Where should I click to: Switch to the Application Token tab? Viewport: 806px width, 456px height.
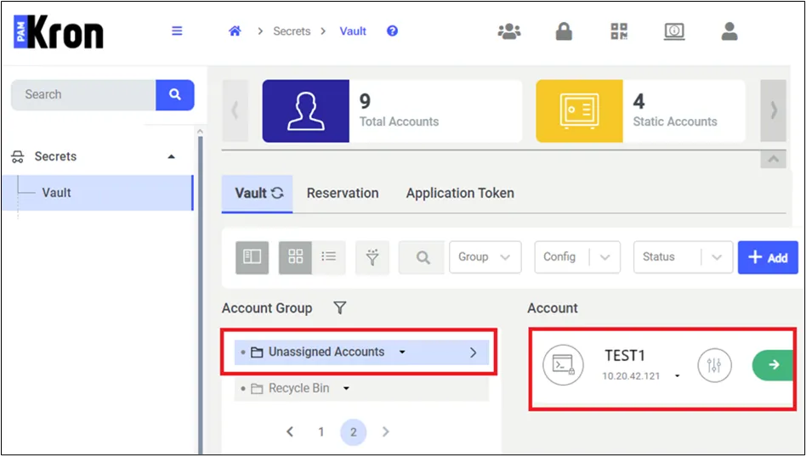click(460, 193)
